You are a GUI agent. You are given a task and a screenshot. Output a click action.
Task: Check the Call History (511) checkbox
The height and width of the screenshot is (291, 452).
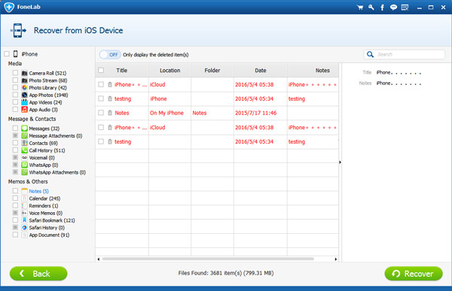point(15,150)
